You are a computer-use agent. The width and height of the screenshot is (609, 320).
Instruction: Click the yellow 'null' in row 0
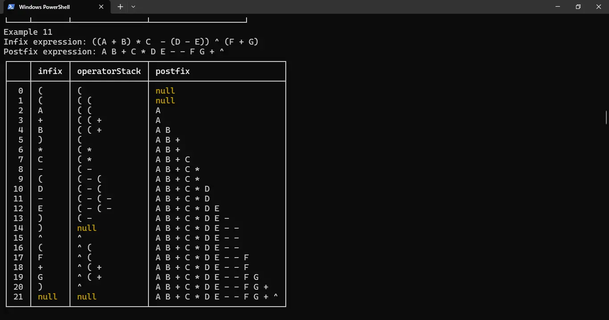click(165, 90)
